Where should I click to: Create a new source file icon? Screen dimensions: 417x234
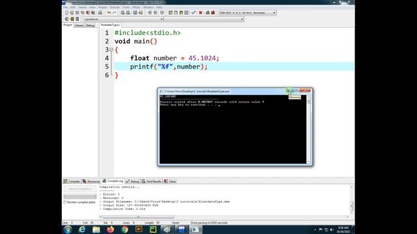(x=66, y=12)
